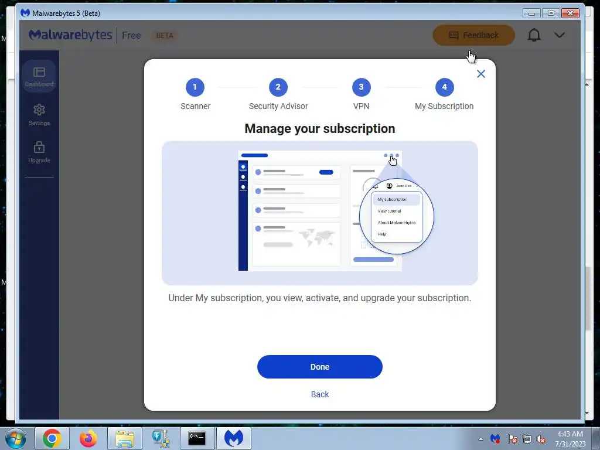Image resolution: width=600 pixels, height=450 pixels.
Task: Select step 4 My Subscription
Action: 444,87
